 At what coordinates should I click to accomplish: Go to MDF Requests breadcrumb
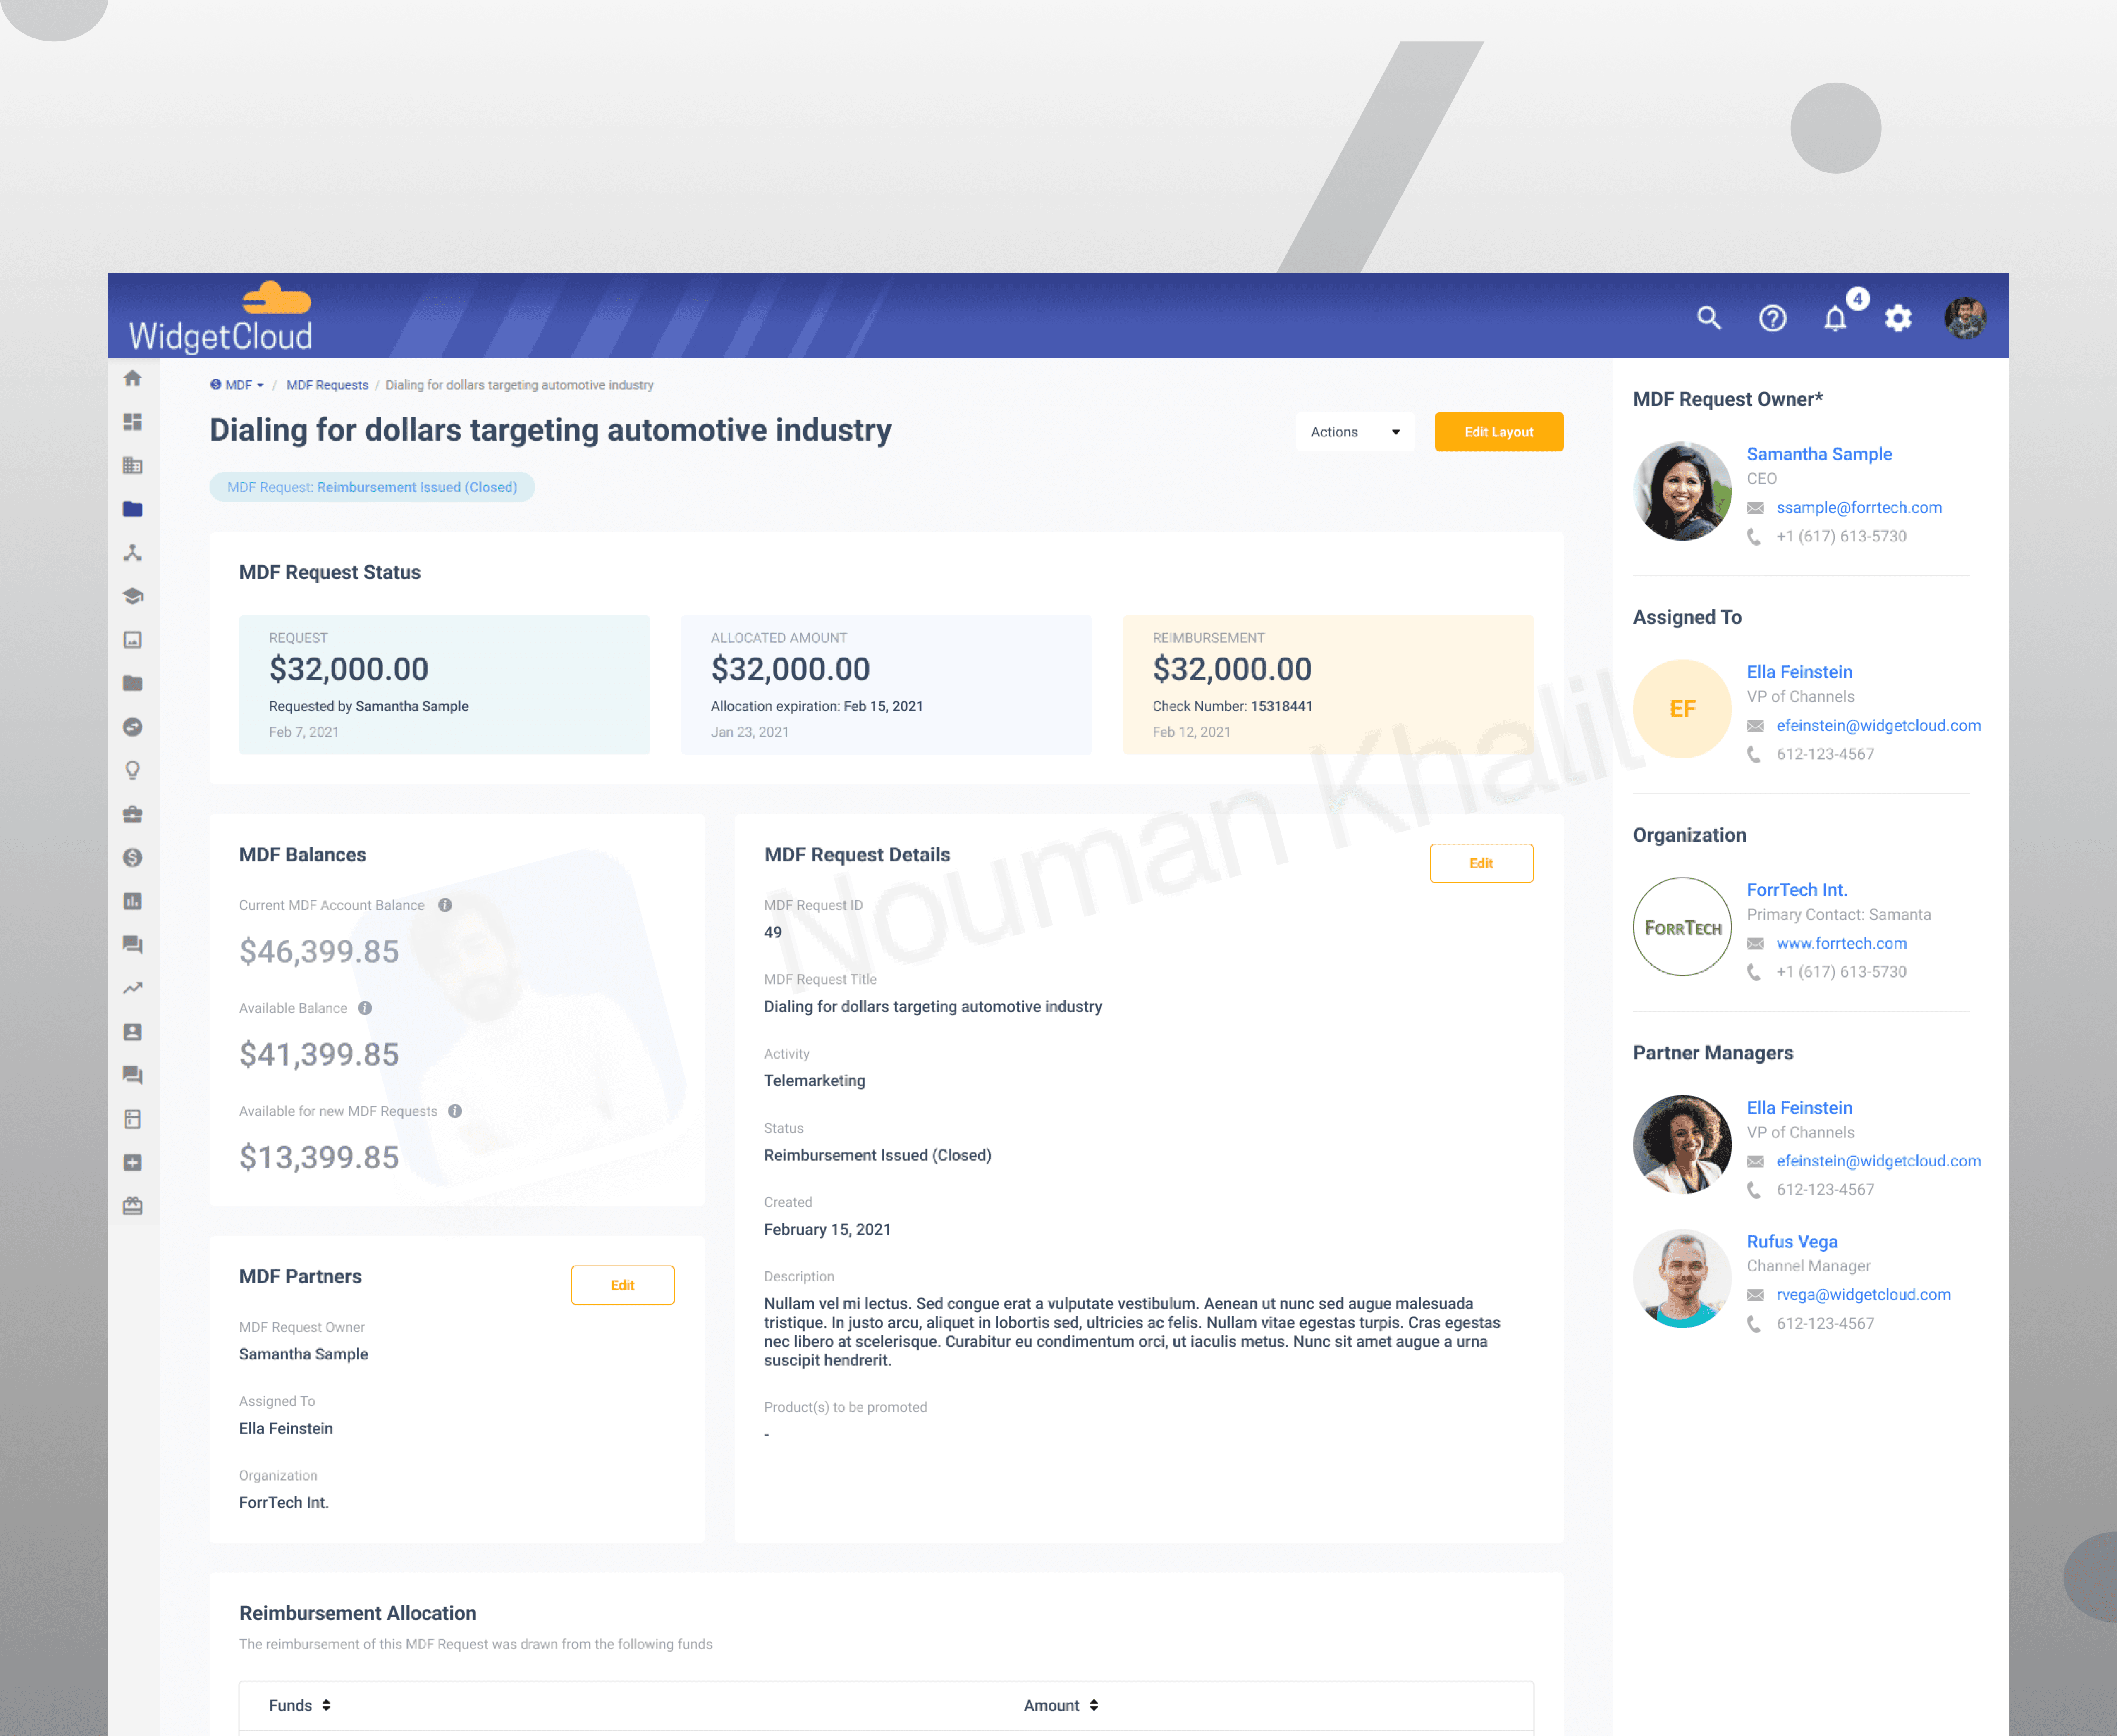tap(327, 385)
